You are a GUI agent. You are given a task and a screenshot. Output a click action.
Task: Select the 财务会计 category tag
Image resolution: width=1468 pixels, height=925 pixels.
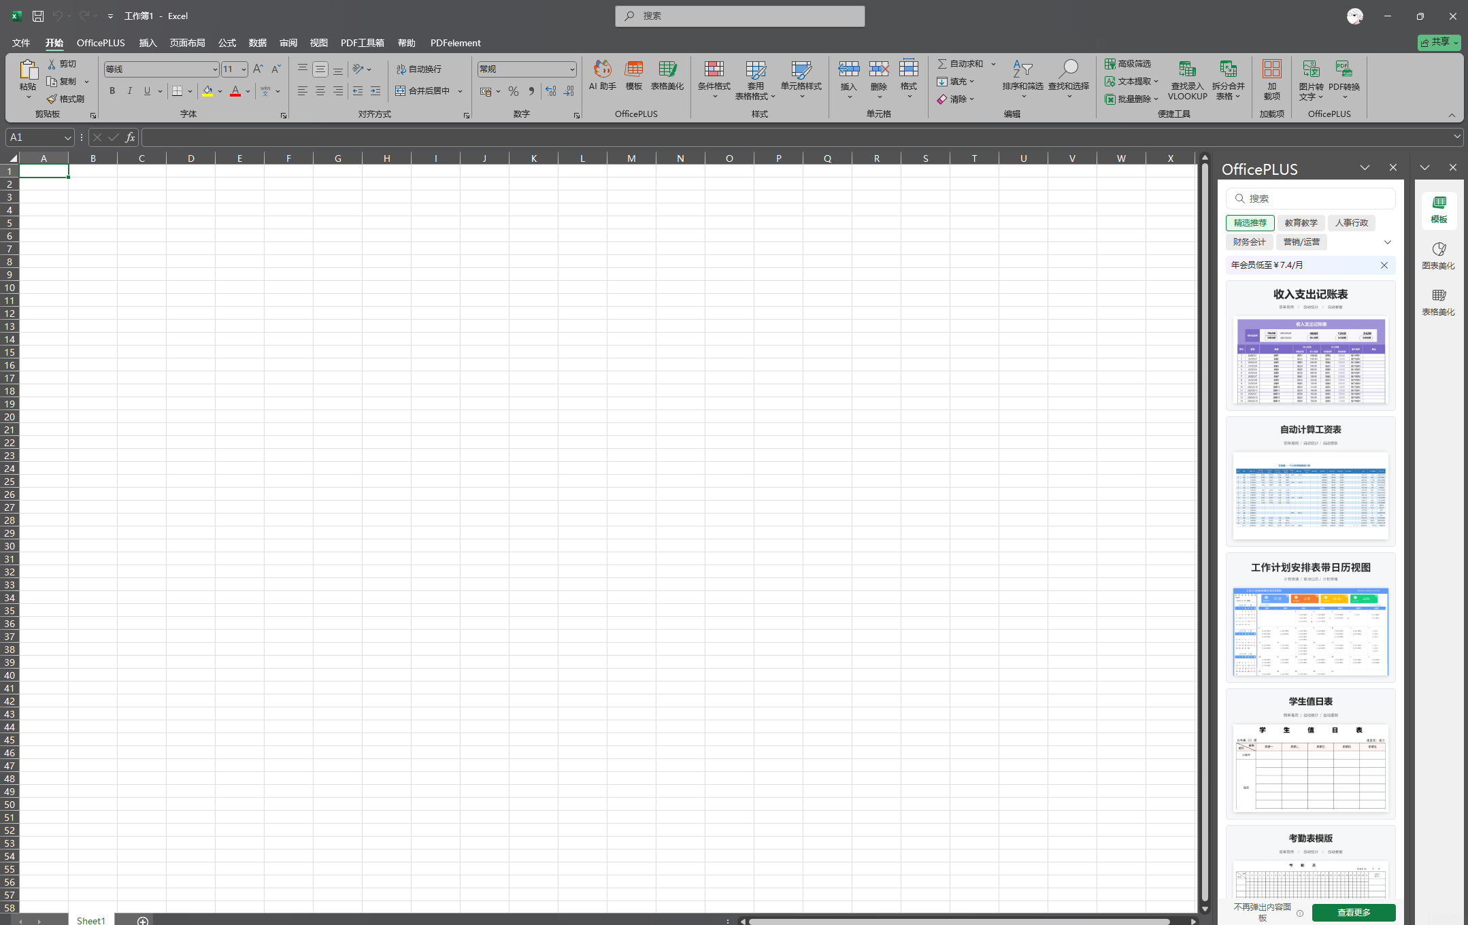1250,242
